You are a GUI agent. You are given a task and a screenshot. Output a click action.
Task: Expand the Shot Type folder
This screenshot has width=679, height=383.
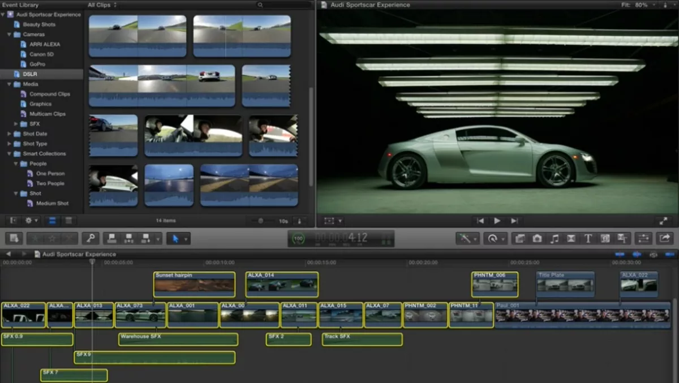point(10,144)
